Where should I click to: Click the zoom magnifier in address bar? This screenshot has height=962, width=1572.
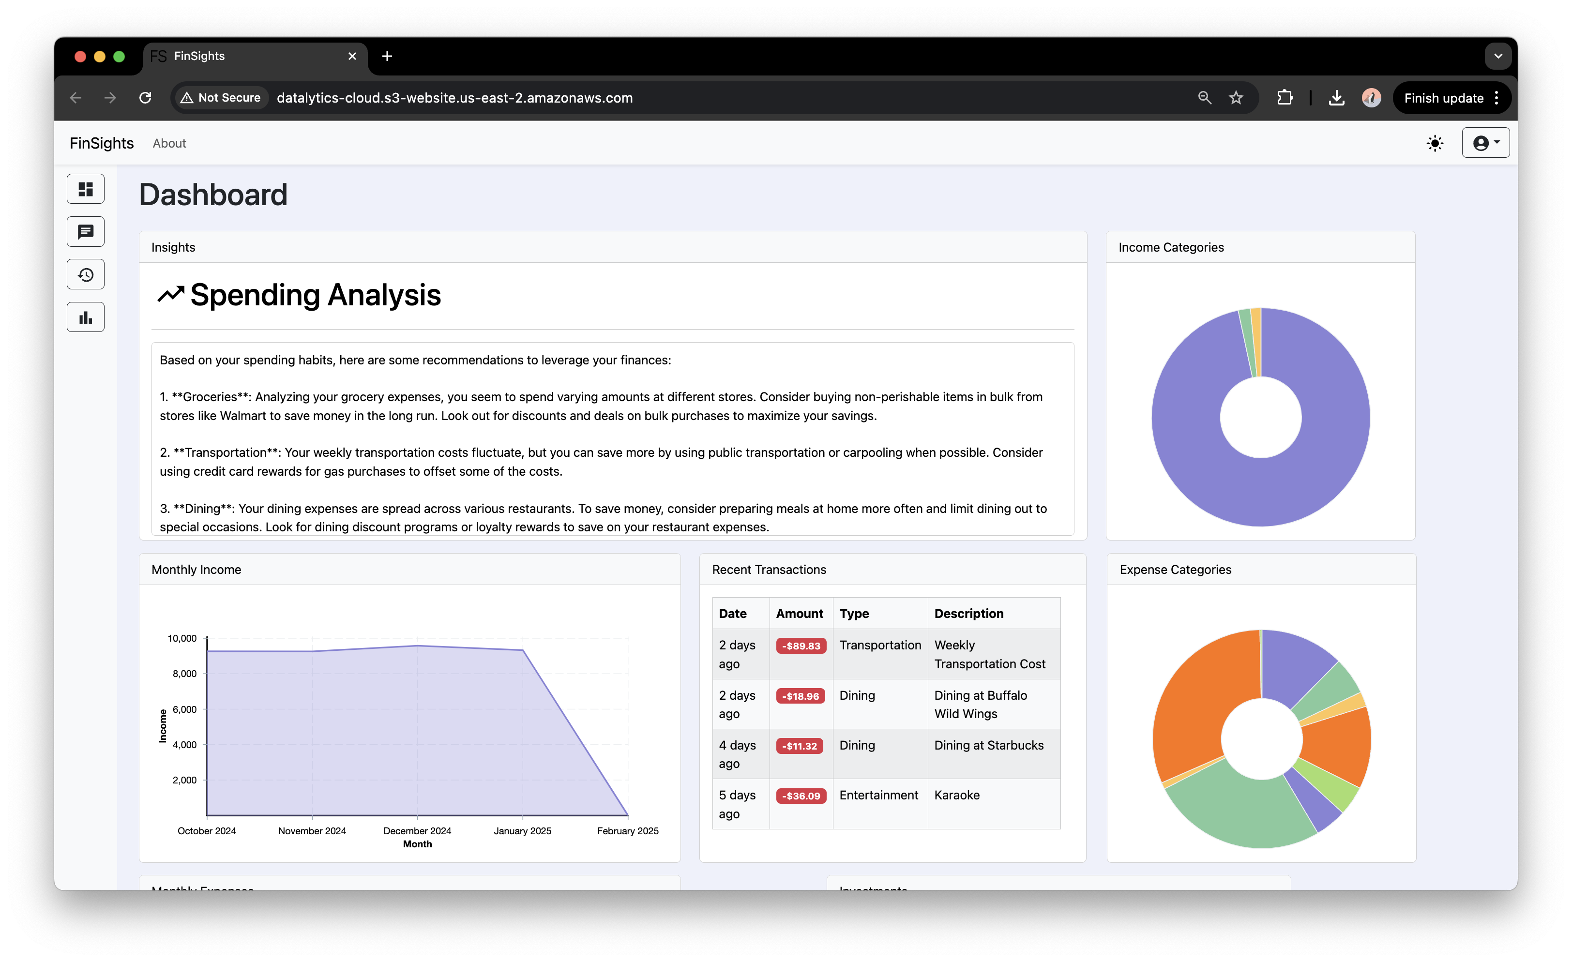tap(1204, 98)
